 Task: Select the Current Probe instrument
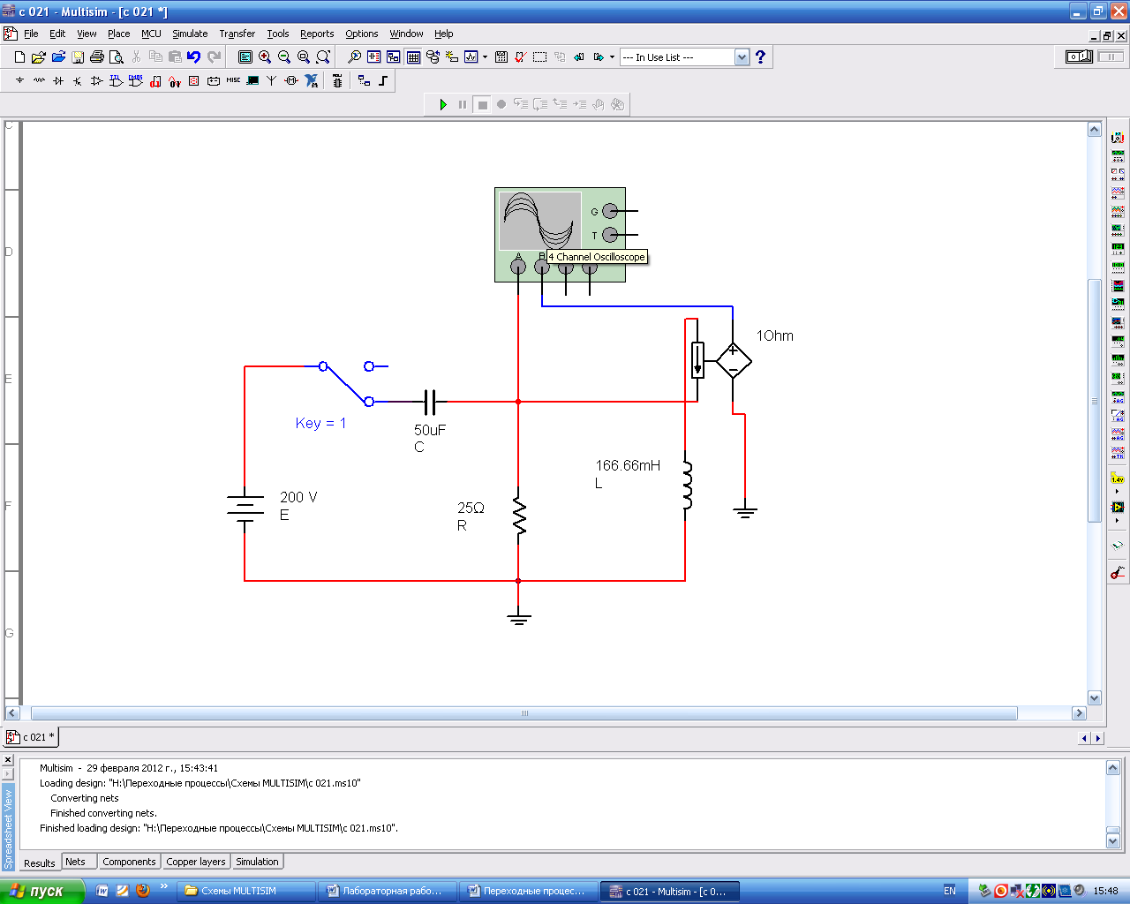pos(1118,573)
